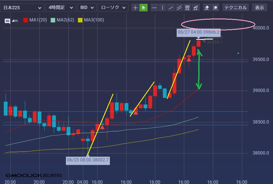The width and height of the screenshot is (273, 184).
Task: Click the red MA1(20) color swatch
Action: coord(26,20)
